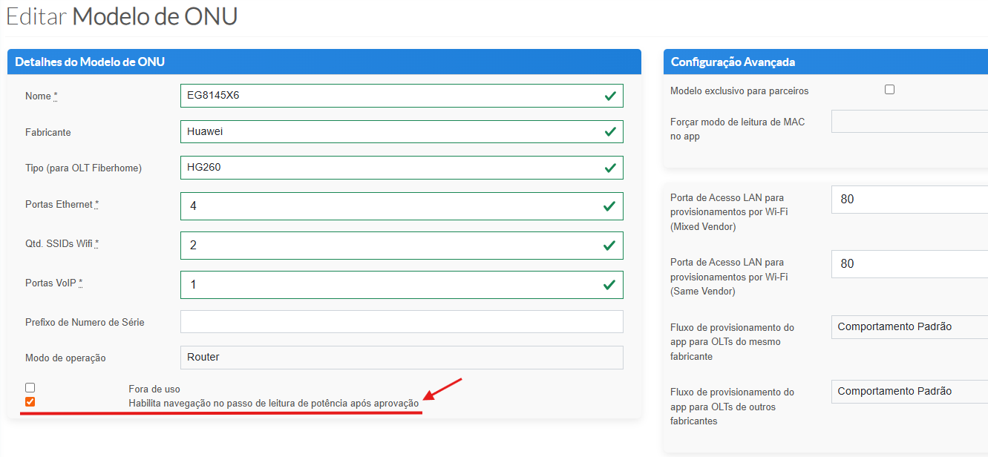Click the green checkmark in Portas Ethernet field
The height and width of the screenshot is (457, 988).
[610, 206]
